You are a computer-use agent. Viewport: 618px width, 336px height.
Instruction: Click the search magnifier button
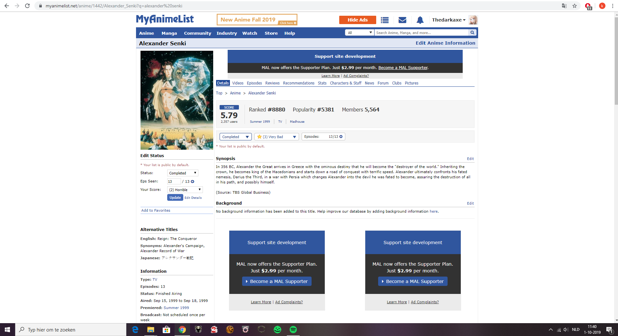point(472,33)
